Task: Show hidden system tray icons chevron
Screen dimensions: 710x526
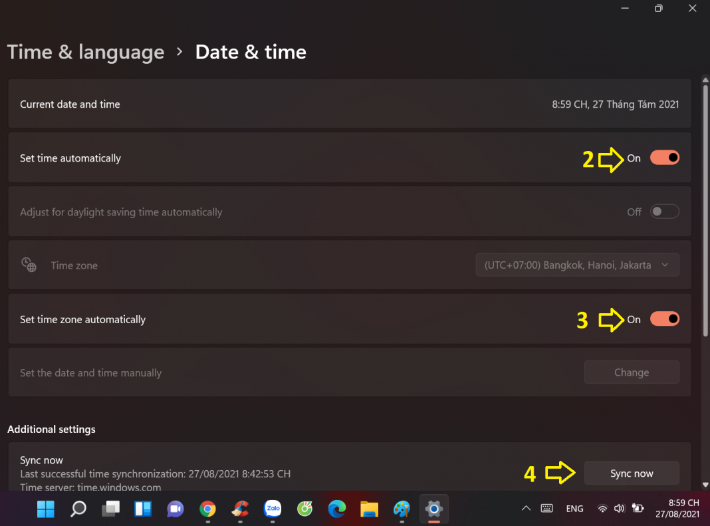Action: [526, 509]
